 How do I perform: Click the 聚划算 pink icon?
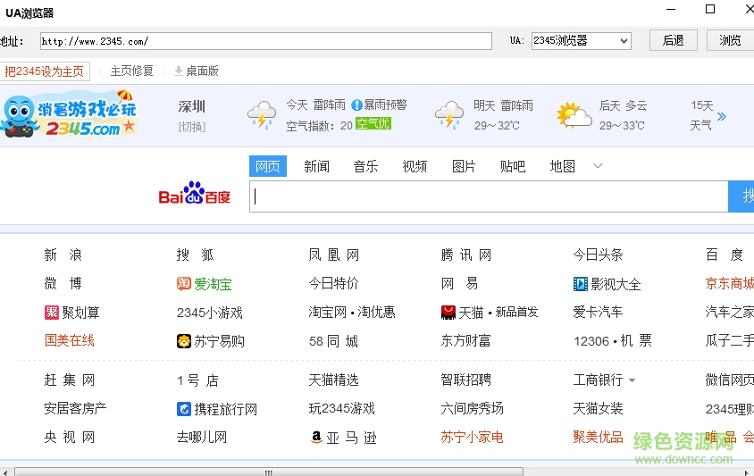tap(52, 313)
